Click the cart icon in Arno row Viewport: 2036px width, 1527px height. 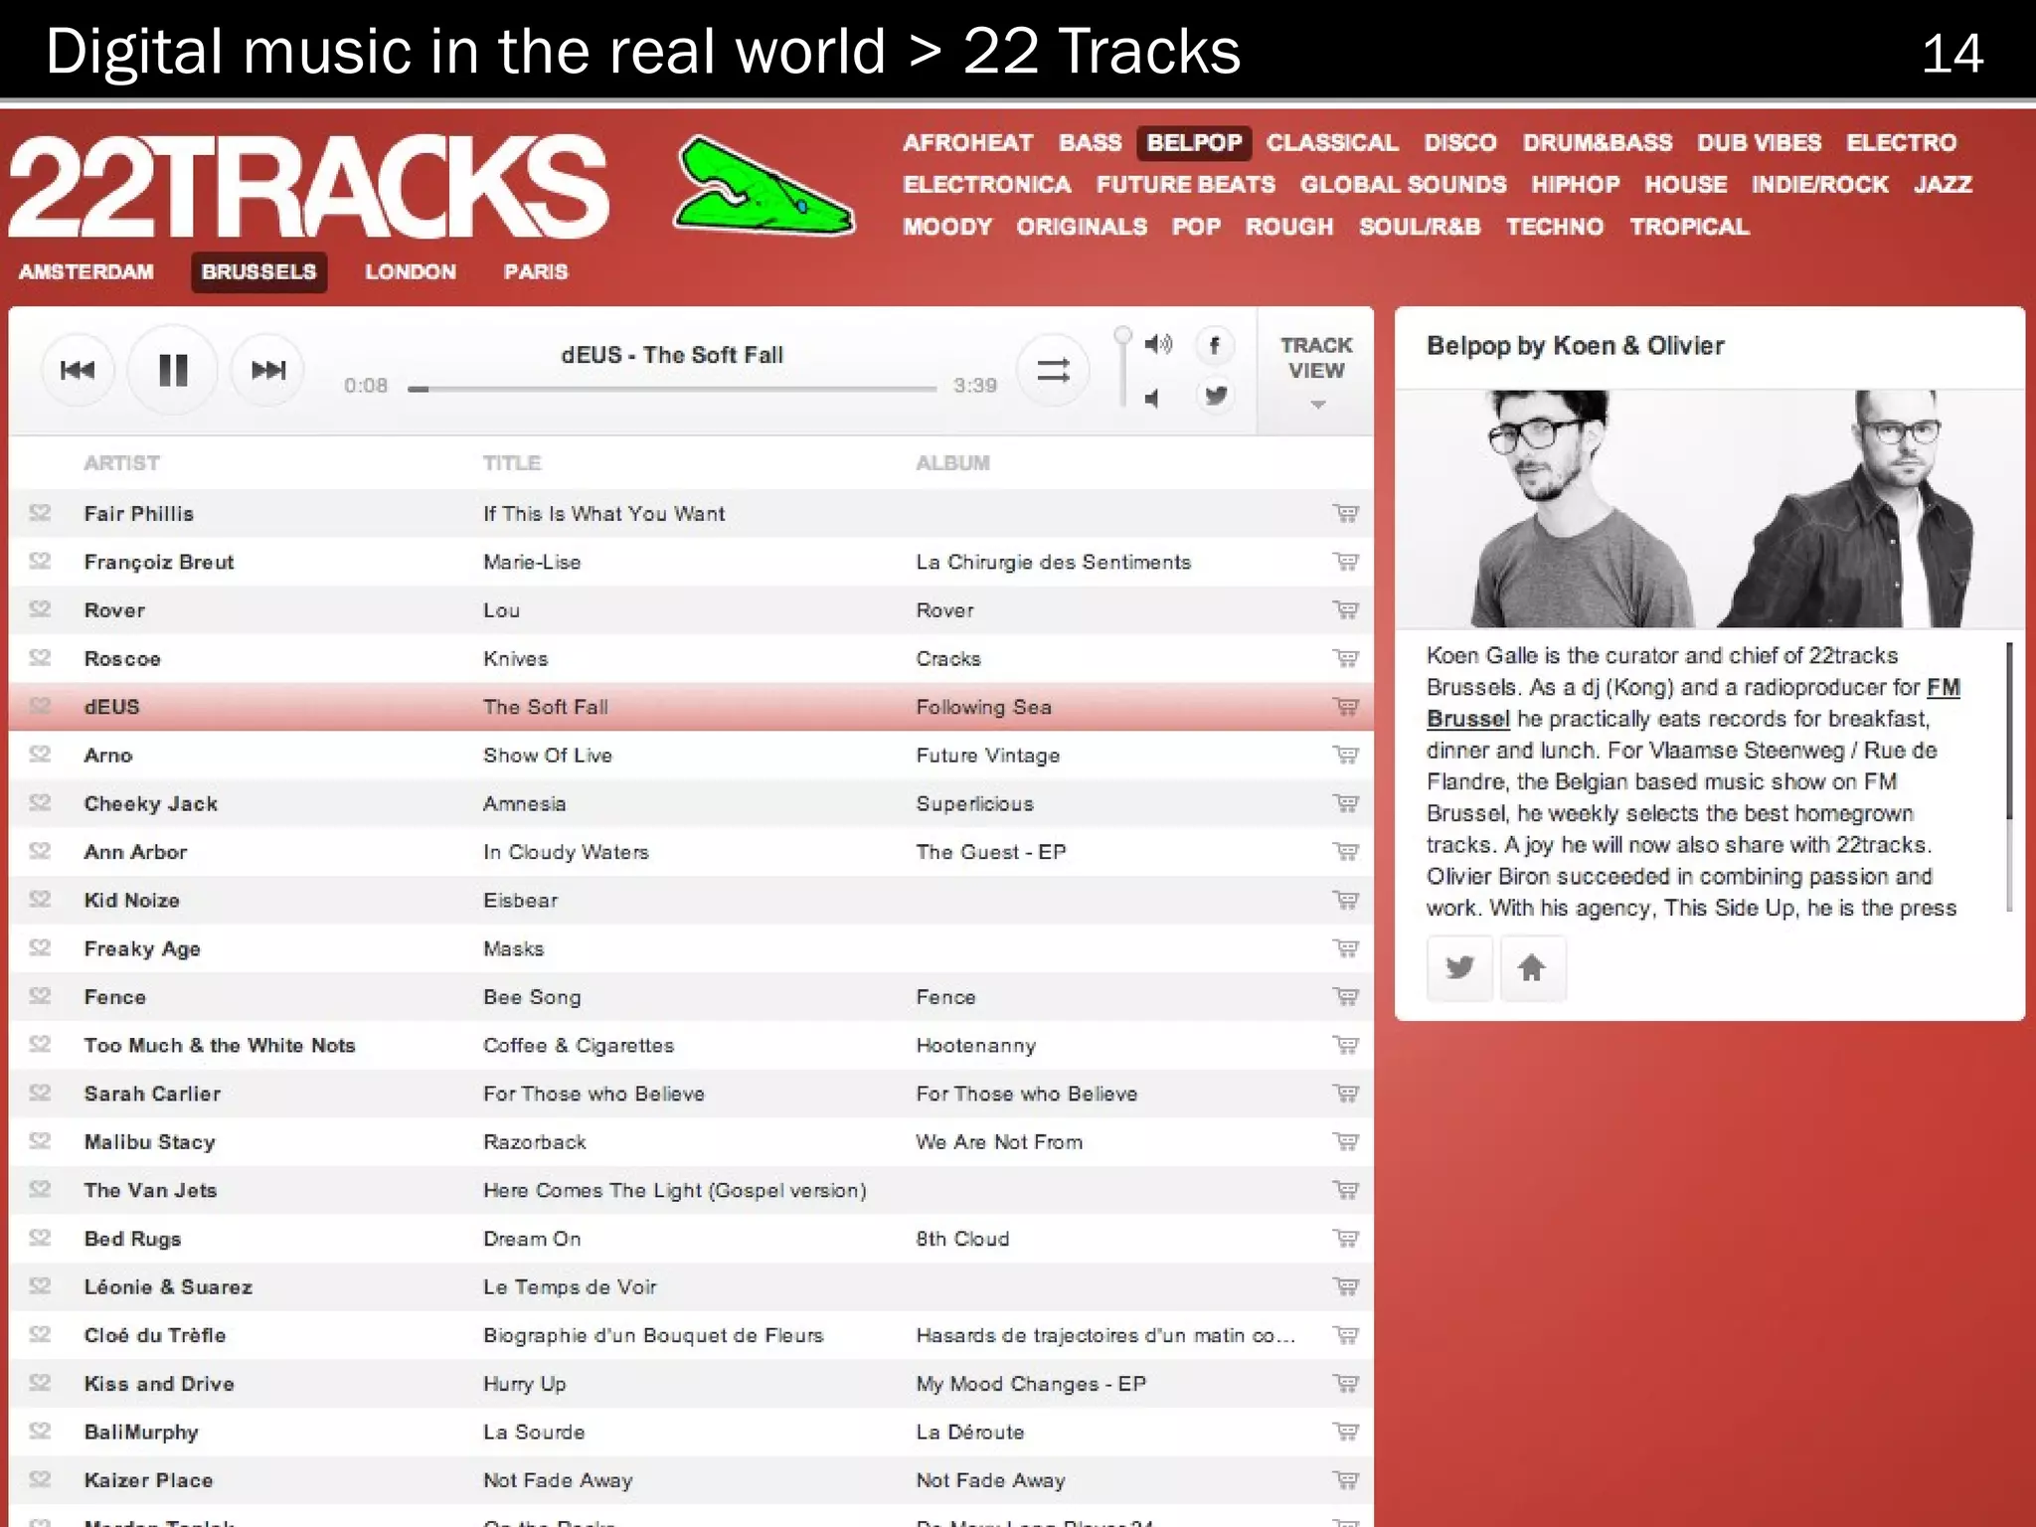1345,755
